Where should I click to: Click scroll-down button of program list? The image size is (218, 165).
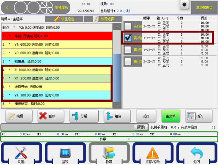click(117, 105)
